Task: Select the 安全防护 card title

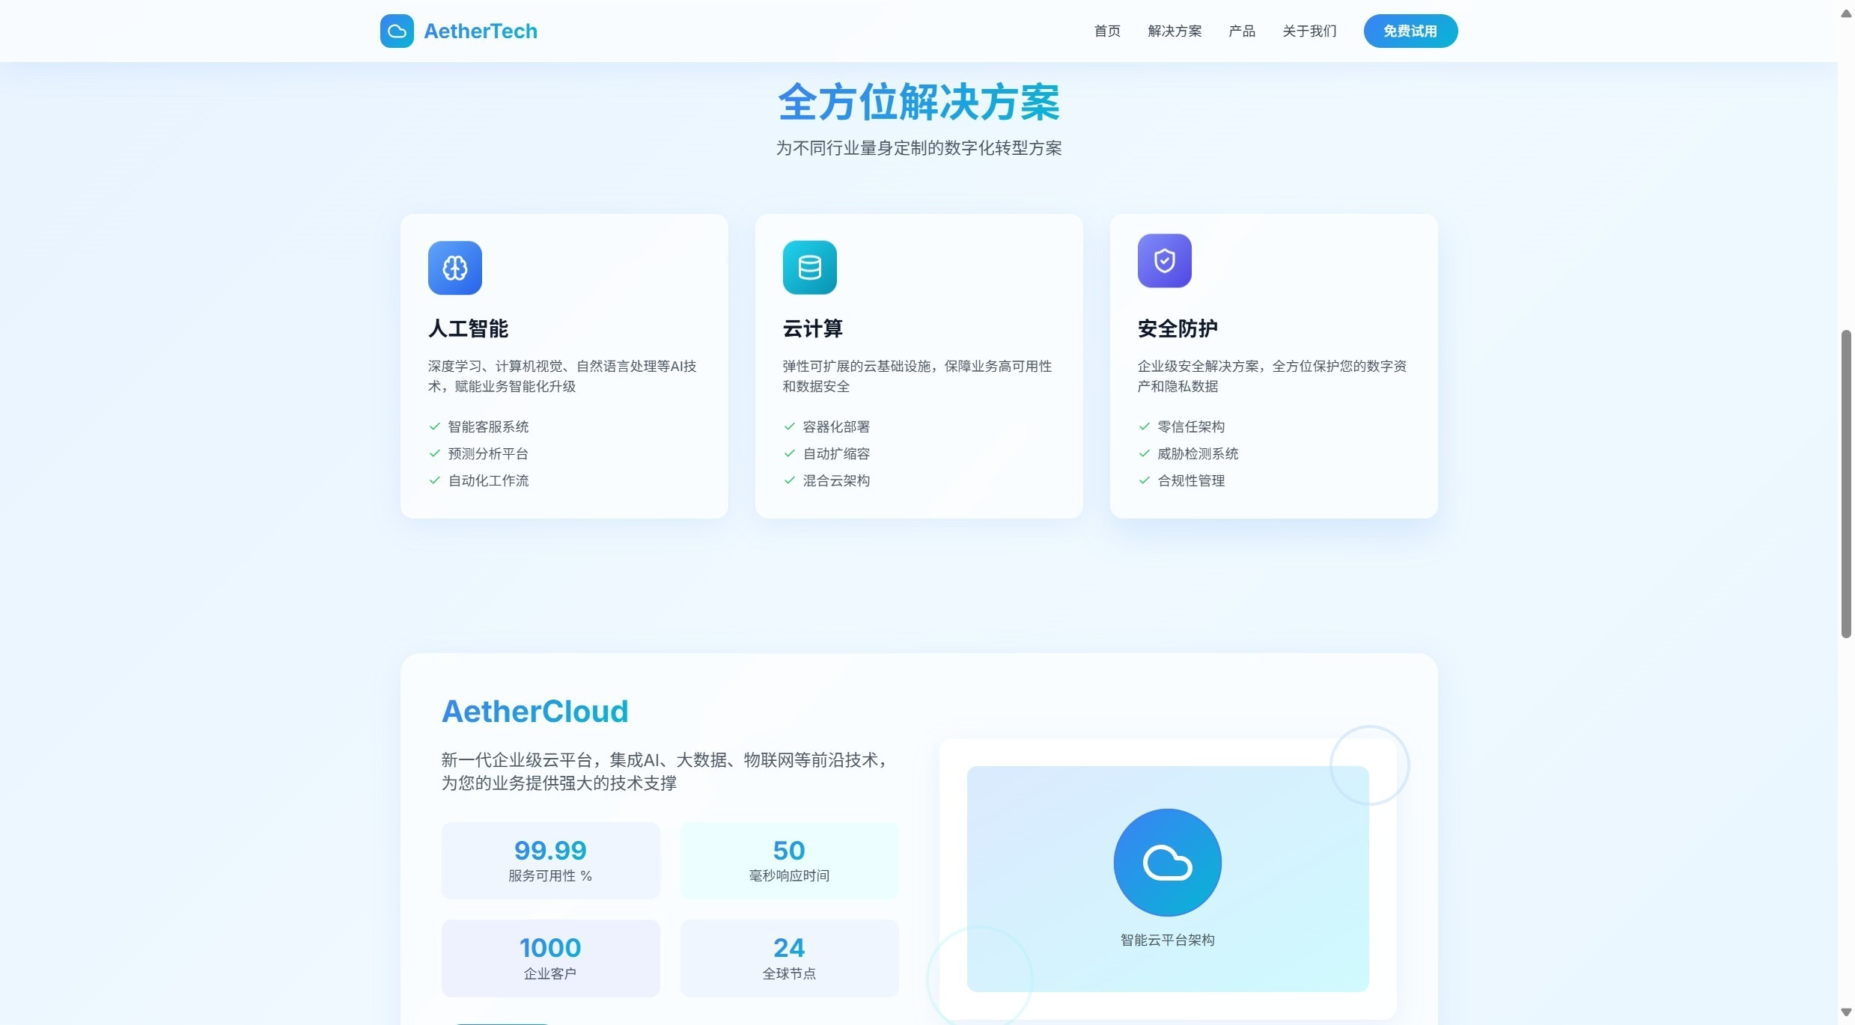Action: tap(1178, 328)
